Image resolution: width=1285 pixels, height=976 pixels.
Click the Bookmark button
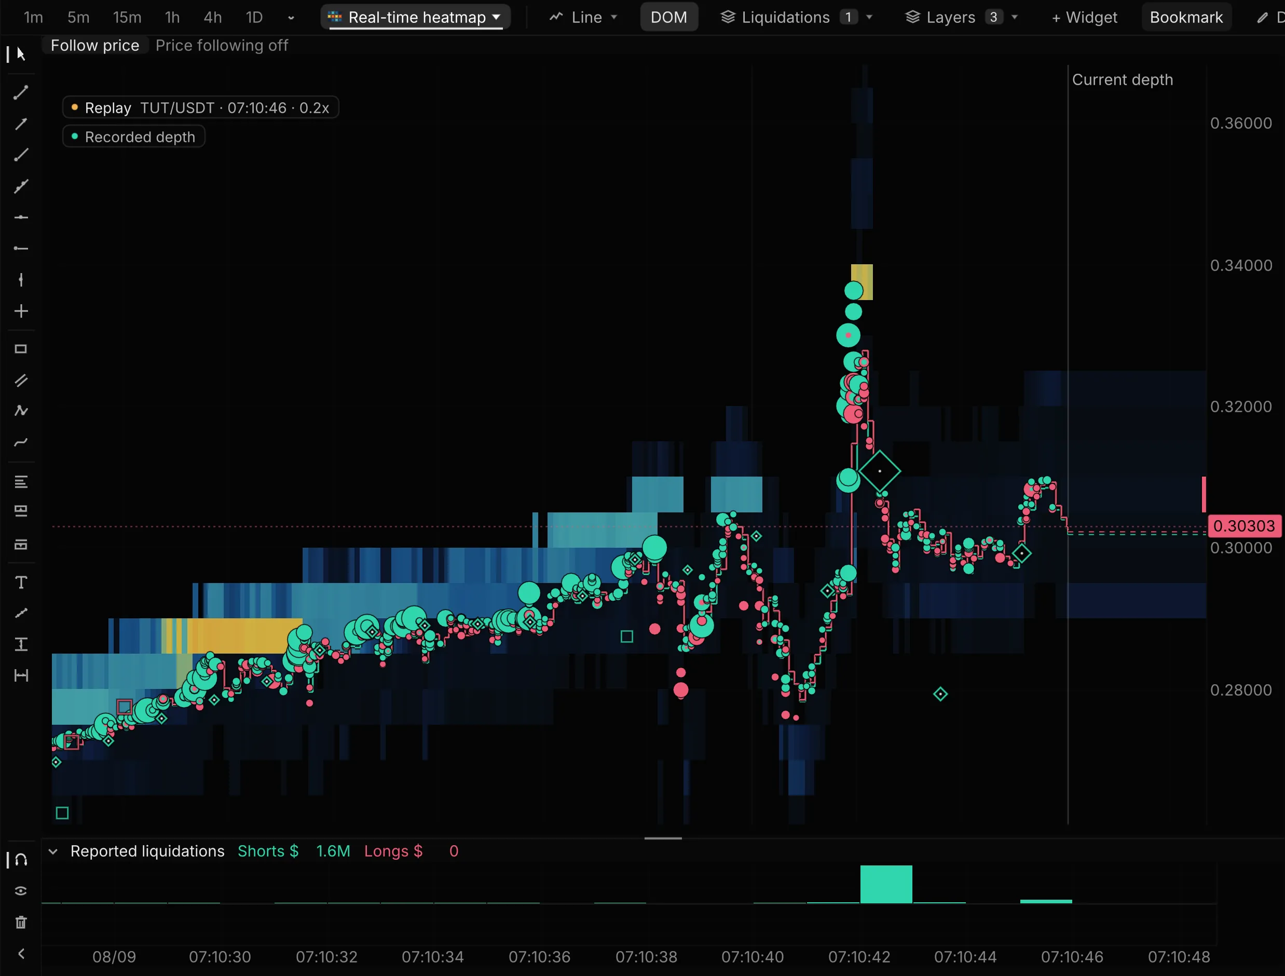(x=1186, y=18)
